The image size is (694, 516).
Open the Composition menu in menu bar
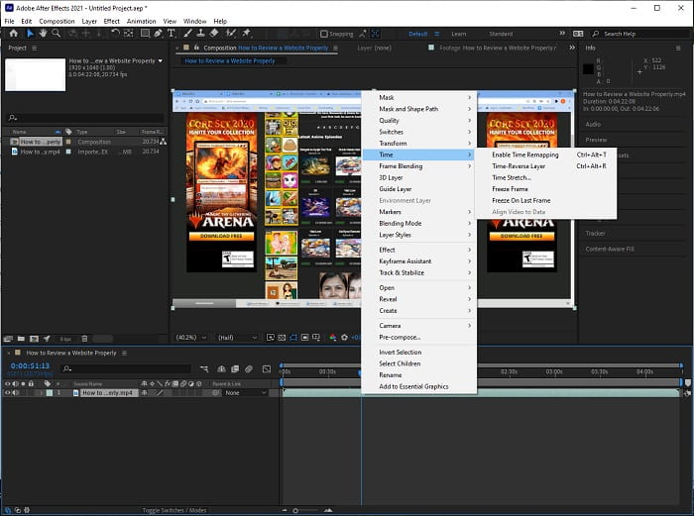57,21
